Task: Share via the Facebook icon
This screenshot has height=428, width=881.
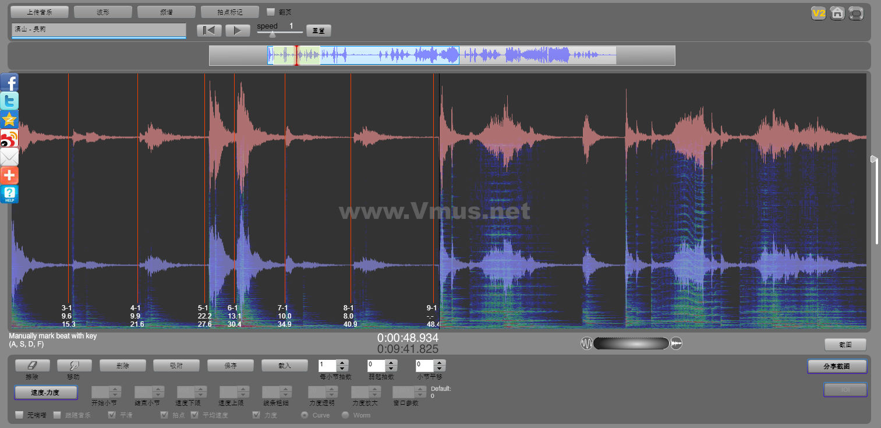Action: tap(9, 82)
